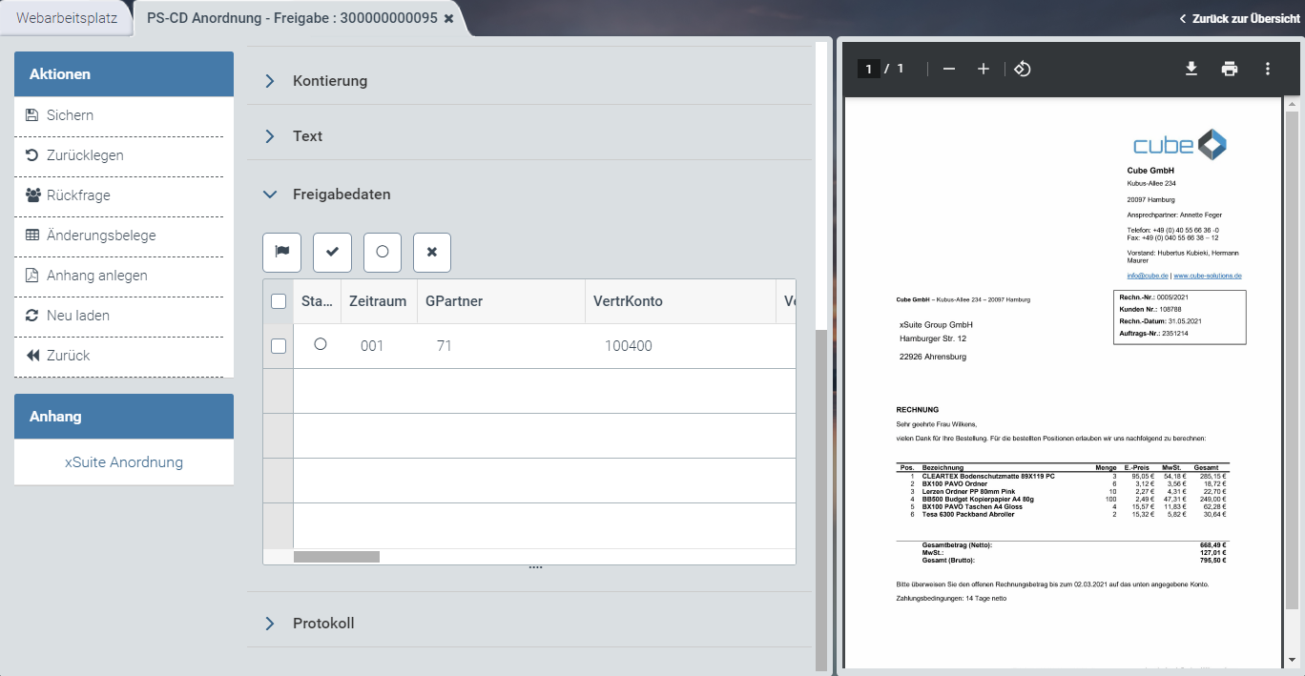
Task: Click the flag icon button in Freigabedaten
Action: [x=281, y=252]
